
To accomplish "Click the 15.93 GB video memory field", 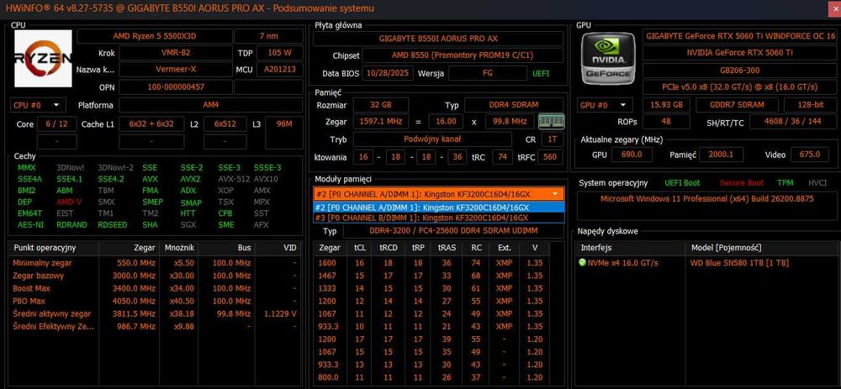I will click(666, 105).
